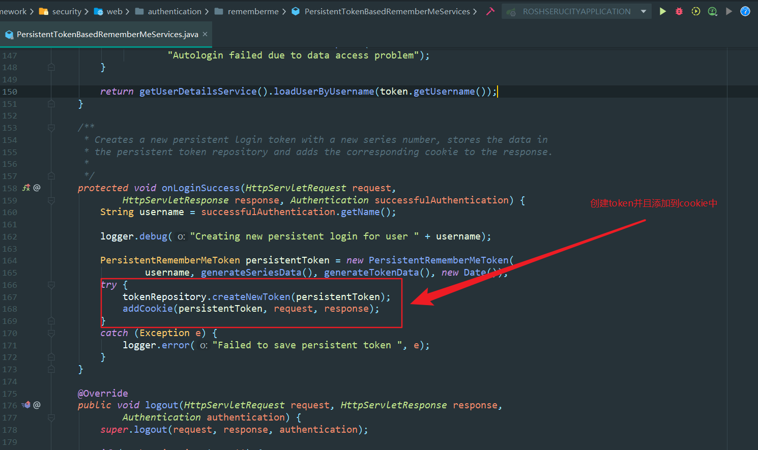The height and width of the screenshot is (450, 758).
Task: Click the overriding method gutter icon on line 158
Action: pyautogui.click(x=26, y=188)
